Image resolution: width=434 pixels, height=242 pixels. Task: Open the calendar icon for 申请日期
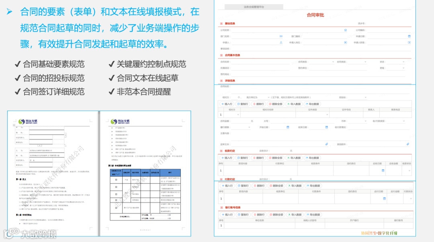pos(409,36)
